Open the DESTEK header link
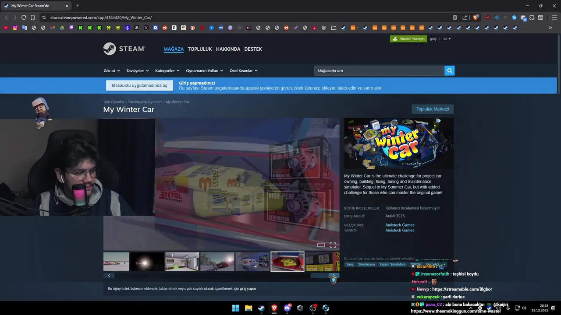 point(253,49)
